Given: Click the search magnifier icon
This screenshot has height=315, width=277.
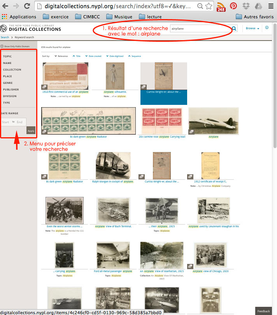Looking at the screenshot, I should point(234,28).
